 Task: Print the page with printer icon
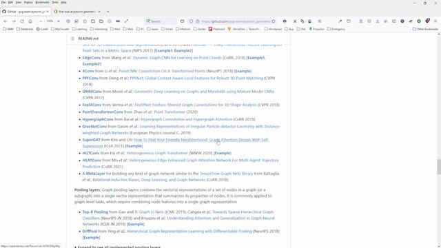click(x=285, y=21)
